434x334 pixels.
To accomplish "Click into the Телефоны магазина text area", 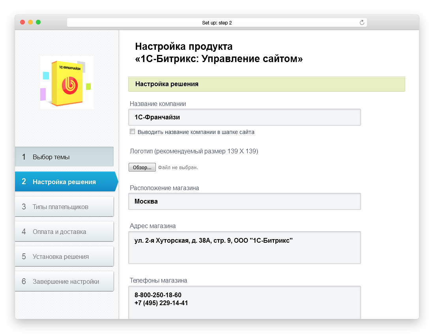I will (244, 302).
